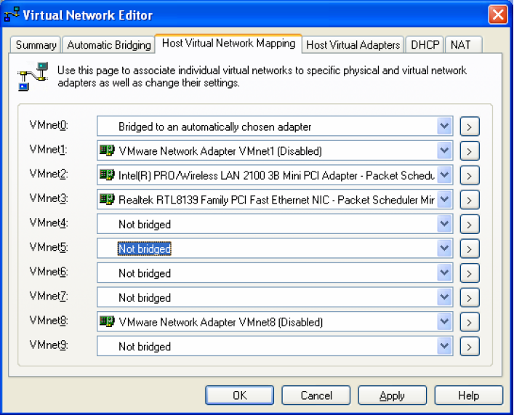Switch to the NAT tab

tap(464, 44)
